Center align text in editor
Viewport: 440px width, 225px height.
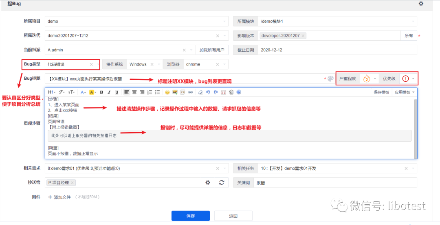point(134,92)
